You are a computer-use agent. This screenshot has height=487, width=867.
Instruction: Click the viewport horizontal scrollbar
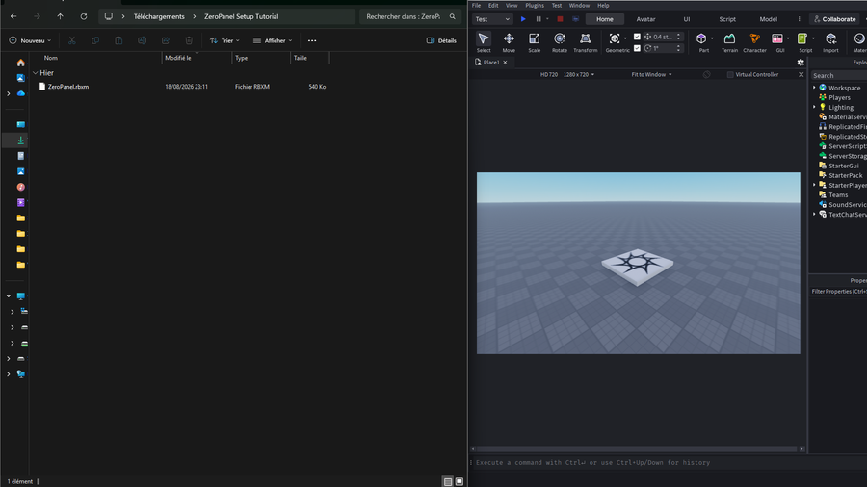click(638, 449)
